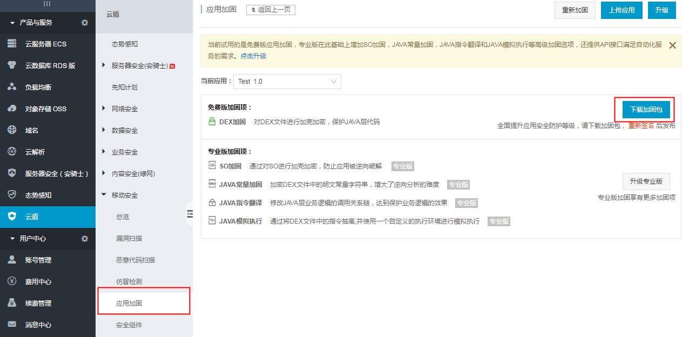This screenshot has width=689, height=337.
Task: Open the 当前应用 Test 1.0 dropdown
Action: [x=287, y=82]
